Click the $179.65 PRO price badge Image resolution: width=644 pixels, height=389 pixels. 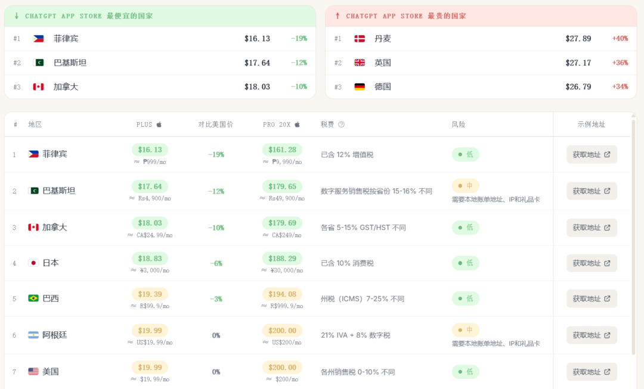pos(282,186)
